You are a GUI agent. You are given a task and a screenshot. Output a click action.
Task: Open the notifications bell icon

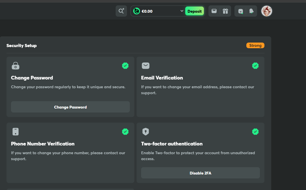251,11
